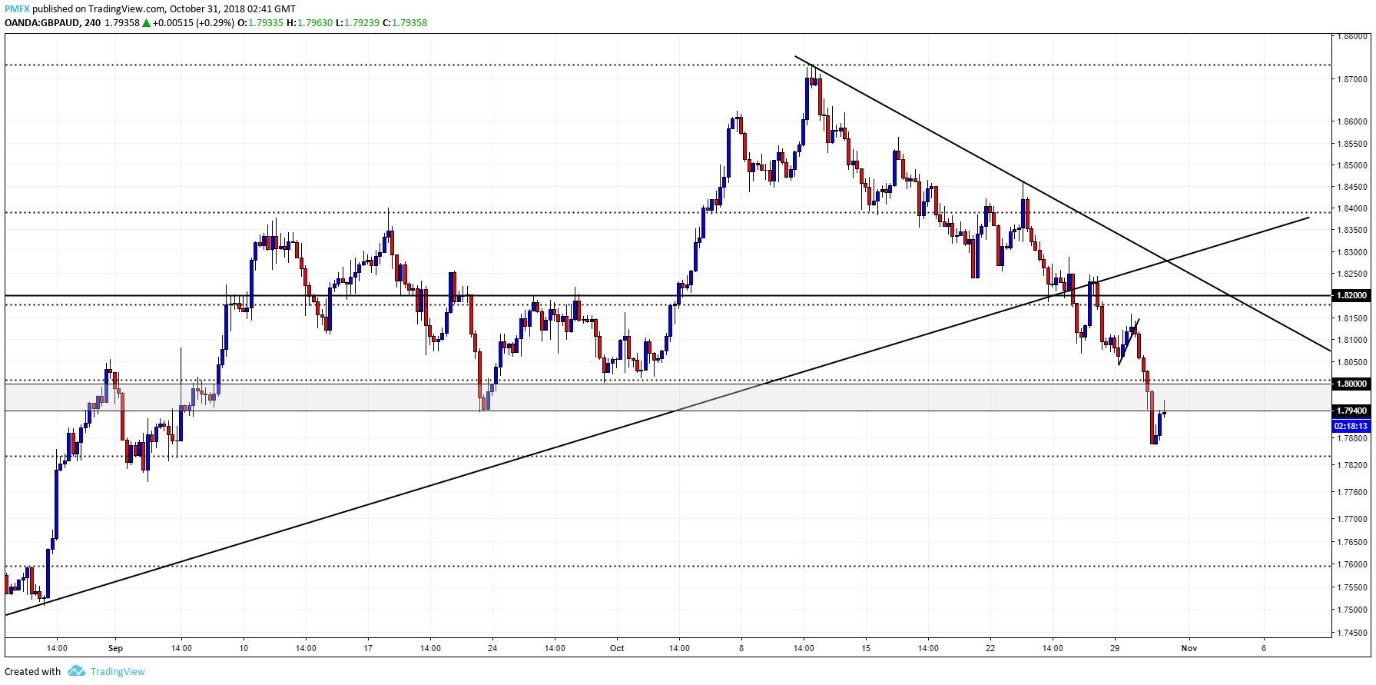Click the 1.86000 price axis label

(1352, 121)
